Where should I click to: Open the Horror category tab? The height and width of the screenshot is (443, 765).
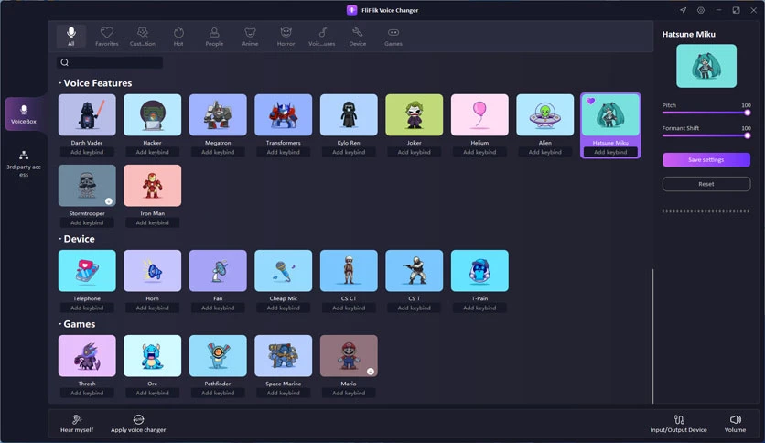point(286,37)
